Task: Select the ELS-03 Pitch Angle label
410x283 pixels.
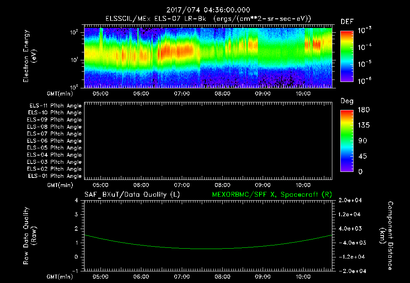Action: pyautogui.click(x=54, y=162)
